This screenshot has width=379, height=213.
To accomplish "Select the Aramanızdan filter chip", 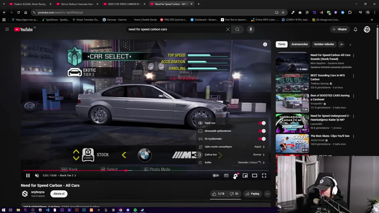I will 300,44.
